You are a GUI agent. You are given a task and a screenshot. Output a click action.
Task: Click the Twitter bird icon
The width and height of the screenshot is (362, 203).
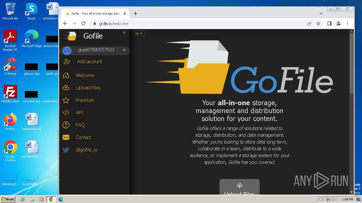[x=66, y=150]
